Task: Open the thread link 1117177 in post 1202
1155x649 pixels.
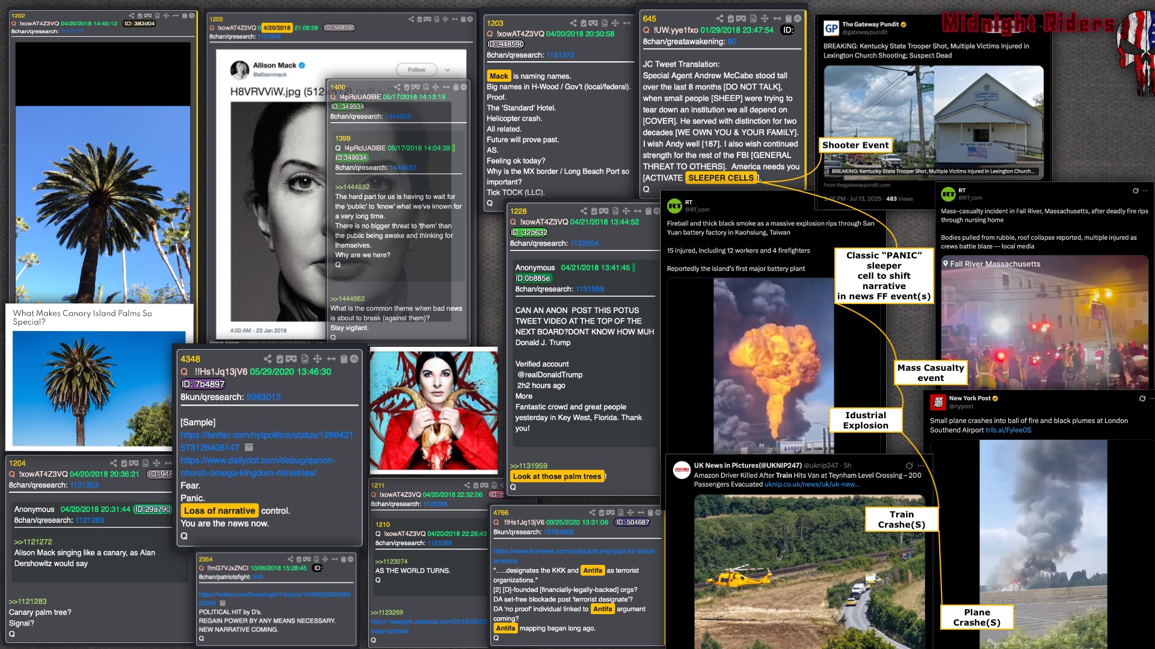Action: tap(72, 31)
